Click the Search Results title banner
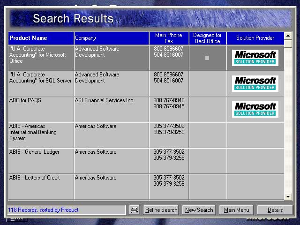This screenshot has height=225, width=300. point(151,19)
